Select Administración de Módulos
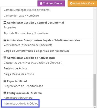 (21, 103)
